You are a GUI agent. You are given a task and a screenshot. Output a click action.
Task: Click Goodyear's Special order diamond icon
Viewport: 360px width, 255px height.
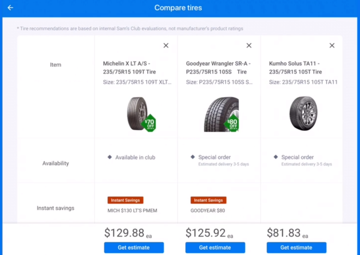pyautogui.click(x=193, y=157)
